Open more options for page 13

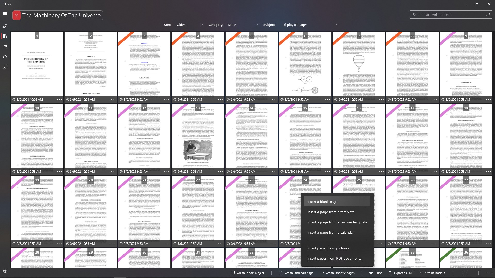click(220, 172)
